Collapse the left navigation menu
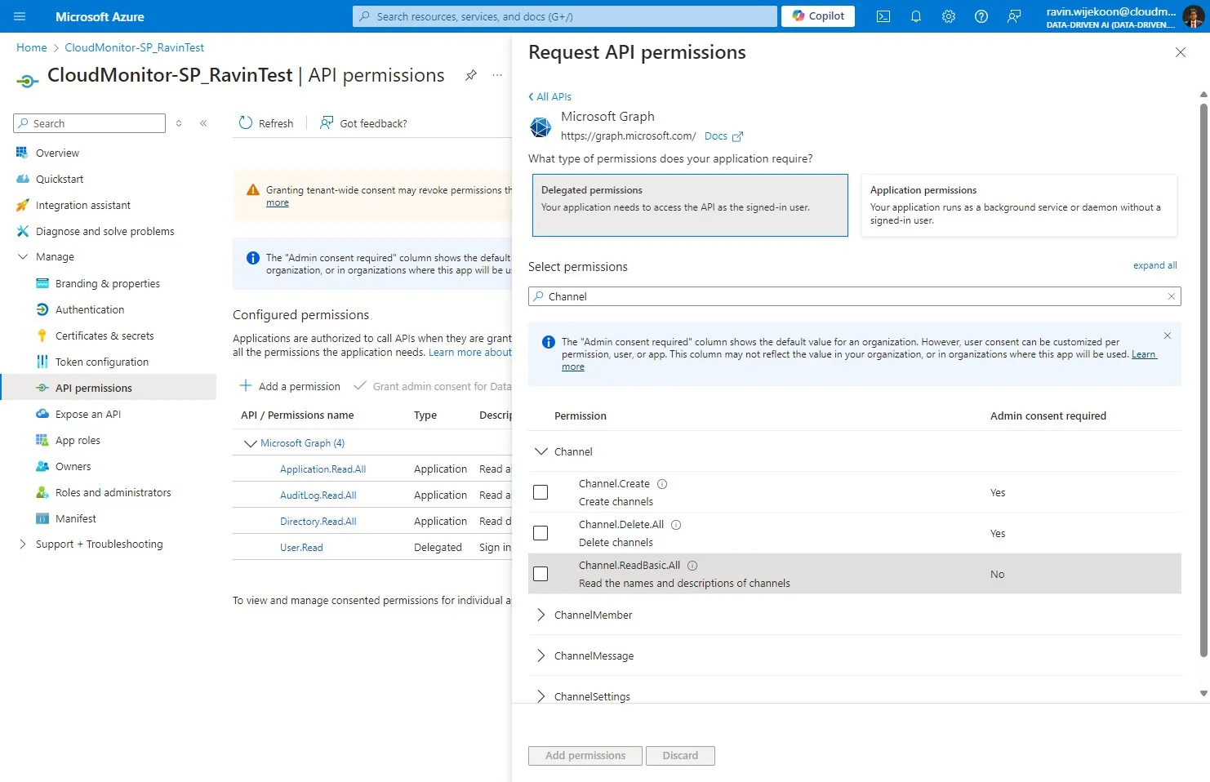This screenshot has height=782, width=1210. tap(203, 123)
